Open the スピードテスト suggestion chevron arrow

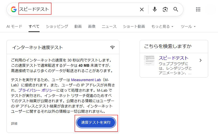[x=201, y=60]
